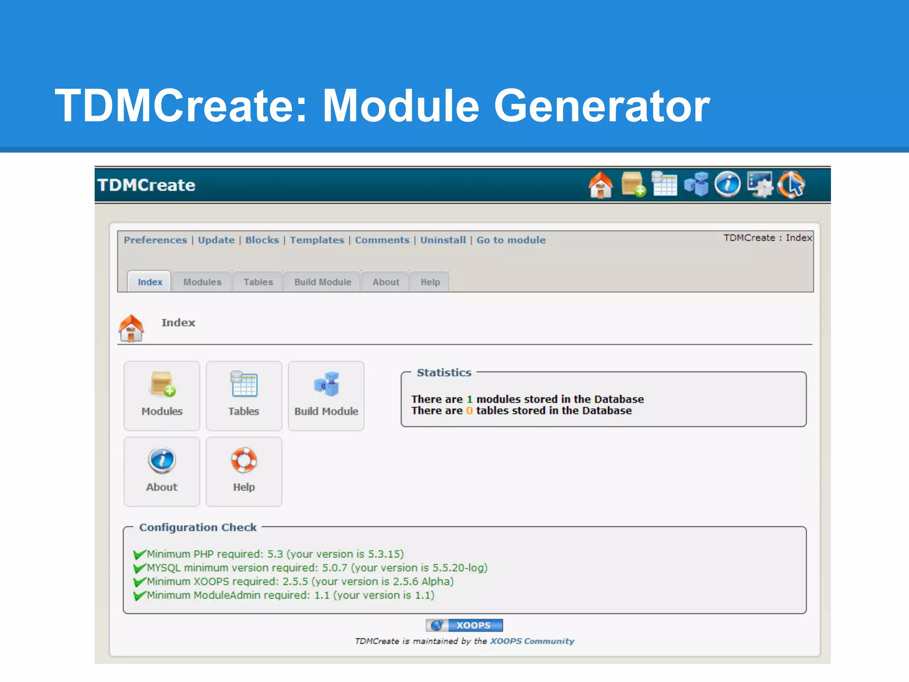Open the database tables icon in the header
Screen dimensions: 909x682
click(x=664, y=184)
